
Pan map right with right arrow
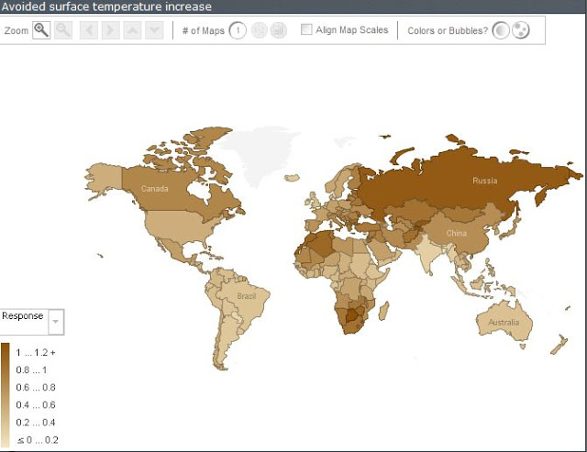[110, 30]
